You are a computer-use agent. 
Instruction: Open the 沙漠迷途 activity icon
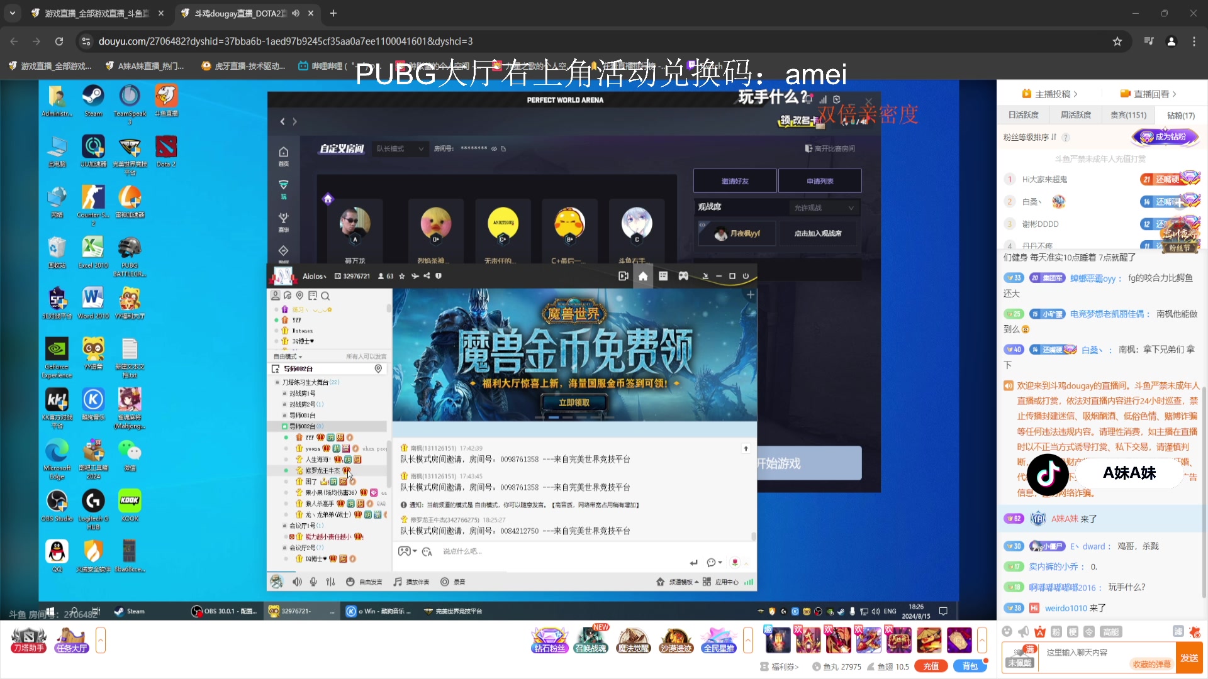676,641
